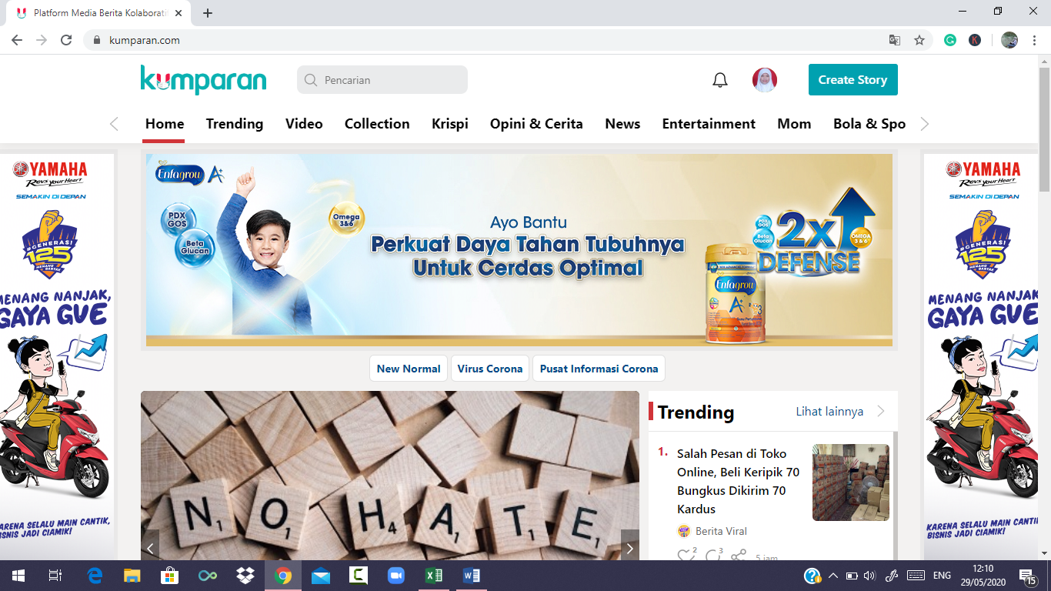Open the Mail app from taskbar

321,576
